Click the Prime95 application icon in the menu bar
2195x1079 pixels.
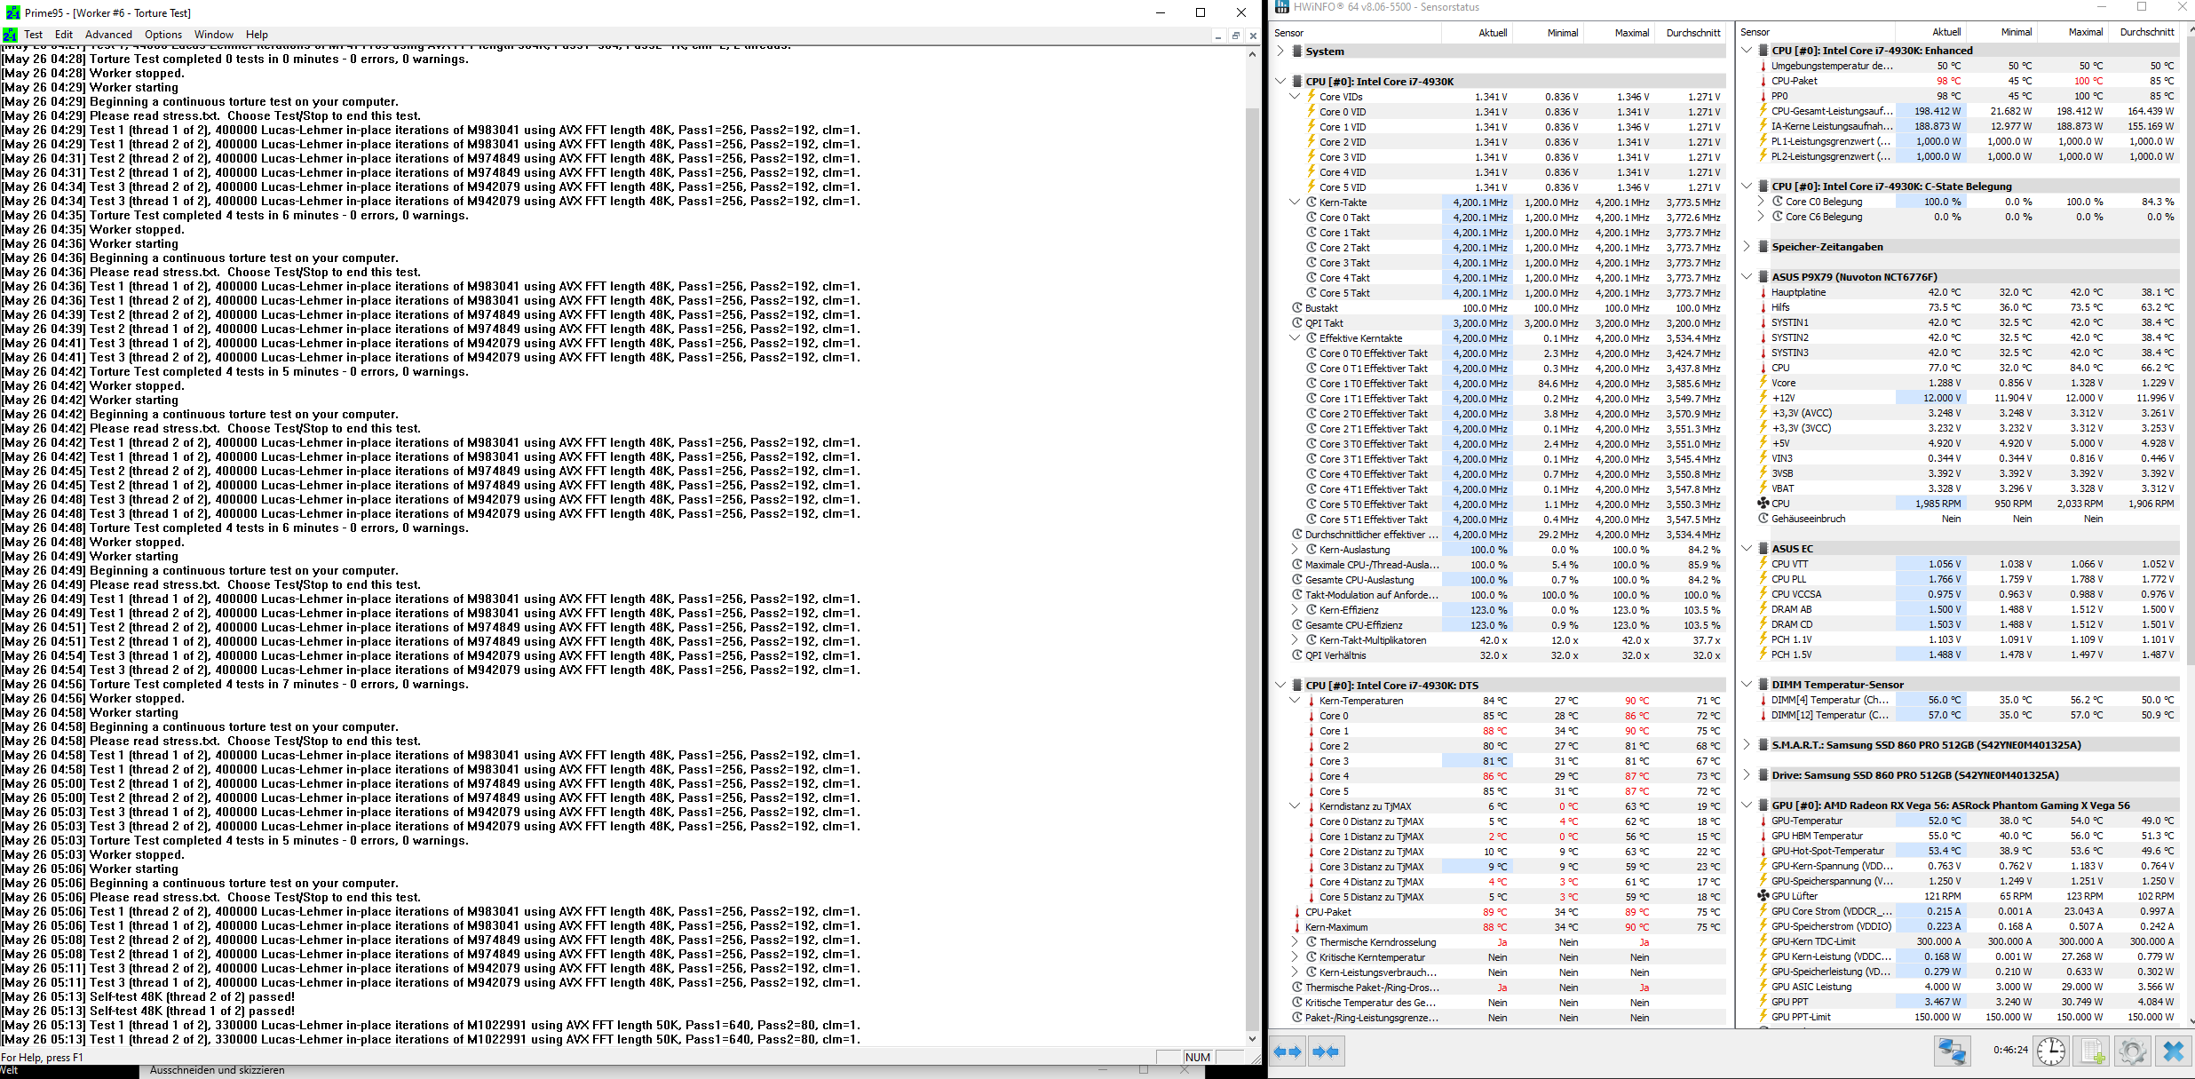pos(11,35)
